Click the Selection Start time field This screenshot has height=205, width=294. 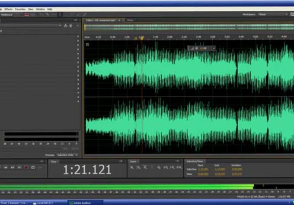(x=203, y=170)
